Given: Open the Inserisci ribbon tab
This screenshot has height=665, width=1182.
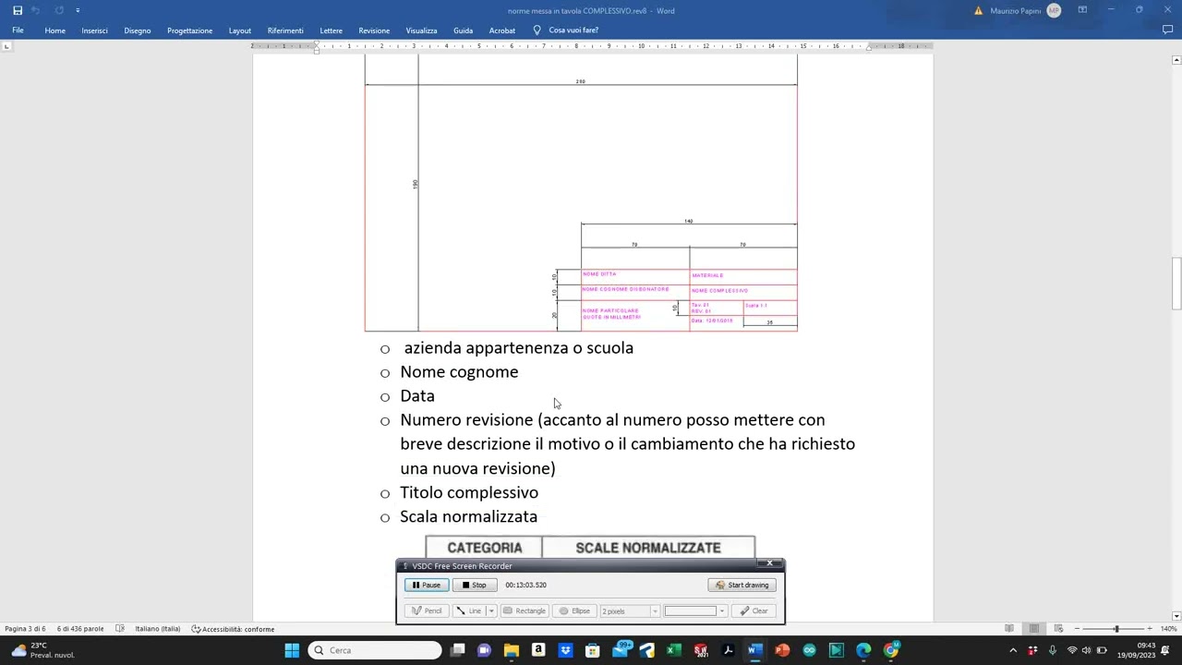Looking at the screenshot, I should coord(94,30).
